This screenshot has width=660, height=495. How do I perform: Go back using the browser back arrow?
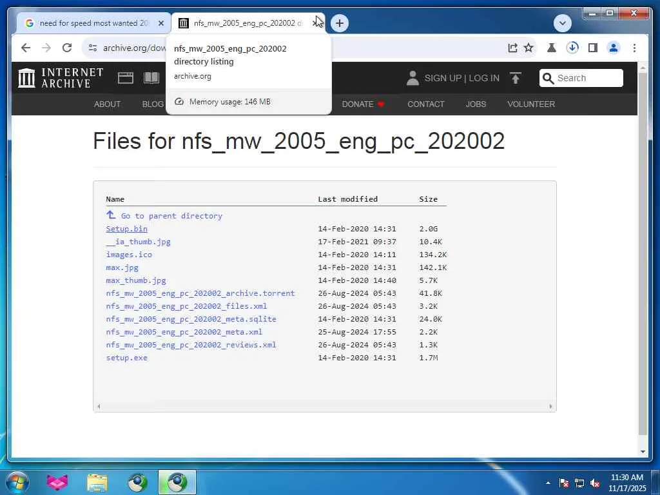[x=26, y=48]
